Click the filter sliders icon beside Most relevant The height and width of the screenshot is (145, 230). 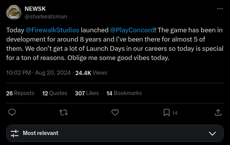tap(15, 133)
